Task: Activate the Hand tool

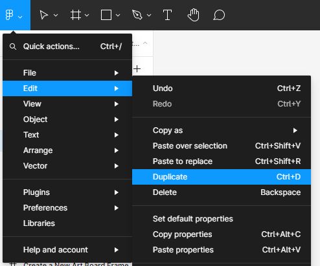Action: (x=193, y=15)
